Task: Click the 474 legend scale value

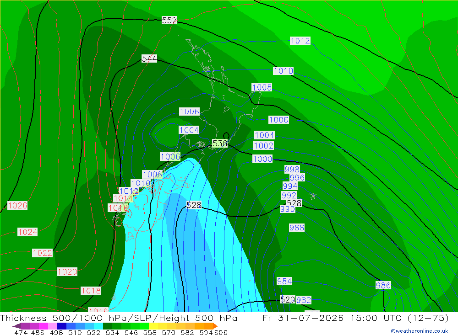Action: pos(21,332)
